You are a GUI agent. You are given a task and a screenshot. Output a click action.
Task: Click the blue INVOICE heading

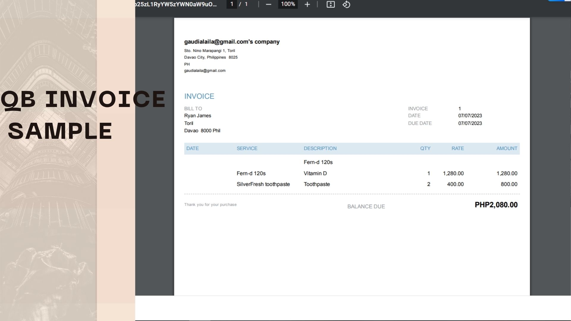pos(199,96)
